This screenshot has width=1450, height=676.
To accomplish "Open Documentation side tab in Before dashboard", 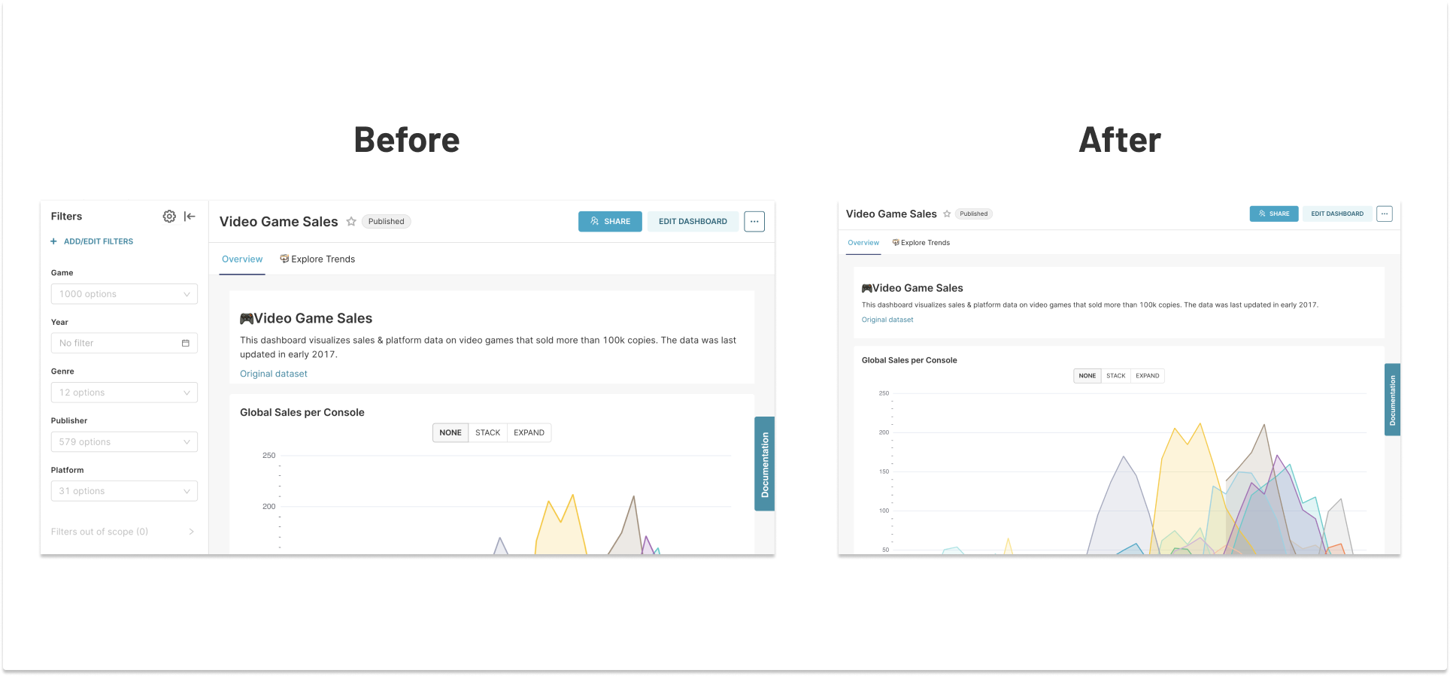I will click(765, 464).
